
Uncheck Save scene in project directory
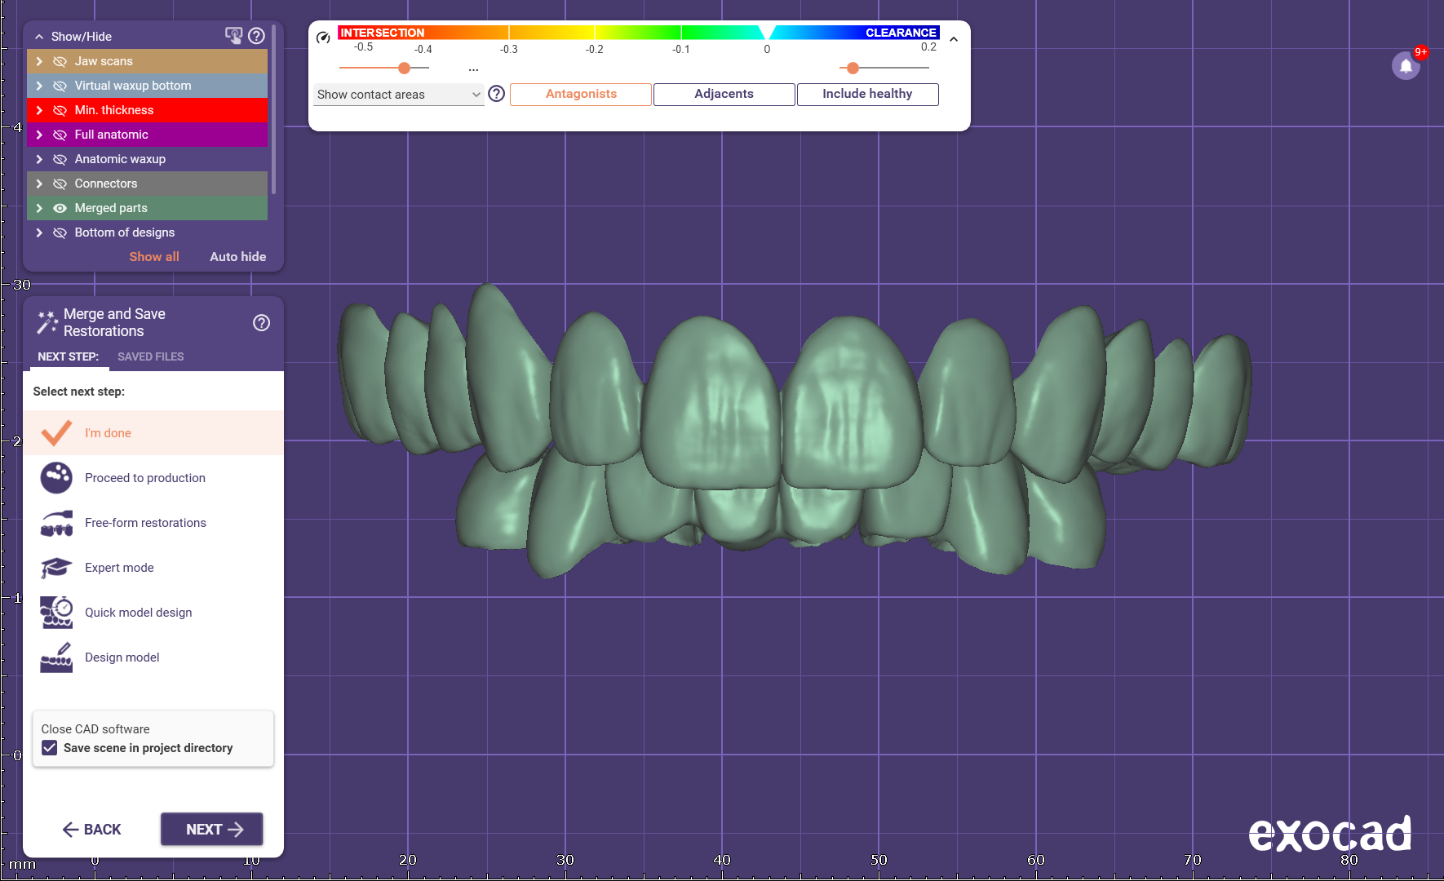(x=50, y=748)
